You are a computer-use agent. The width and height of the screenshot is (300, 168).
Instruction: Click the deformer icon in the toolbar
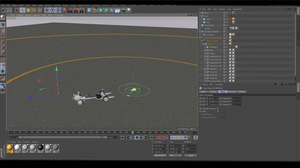pos(112,10)
